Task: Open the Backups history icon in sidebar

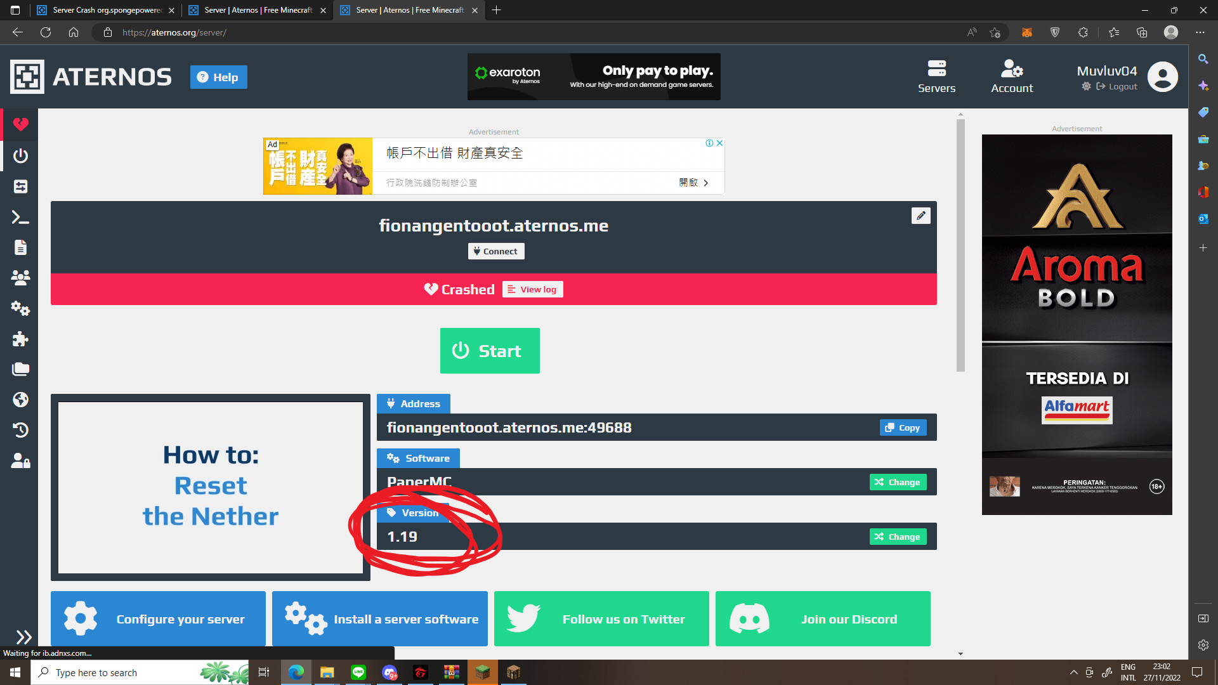Action: tap(20, 430)
